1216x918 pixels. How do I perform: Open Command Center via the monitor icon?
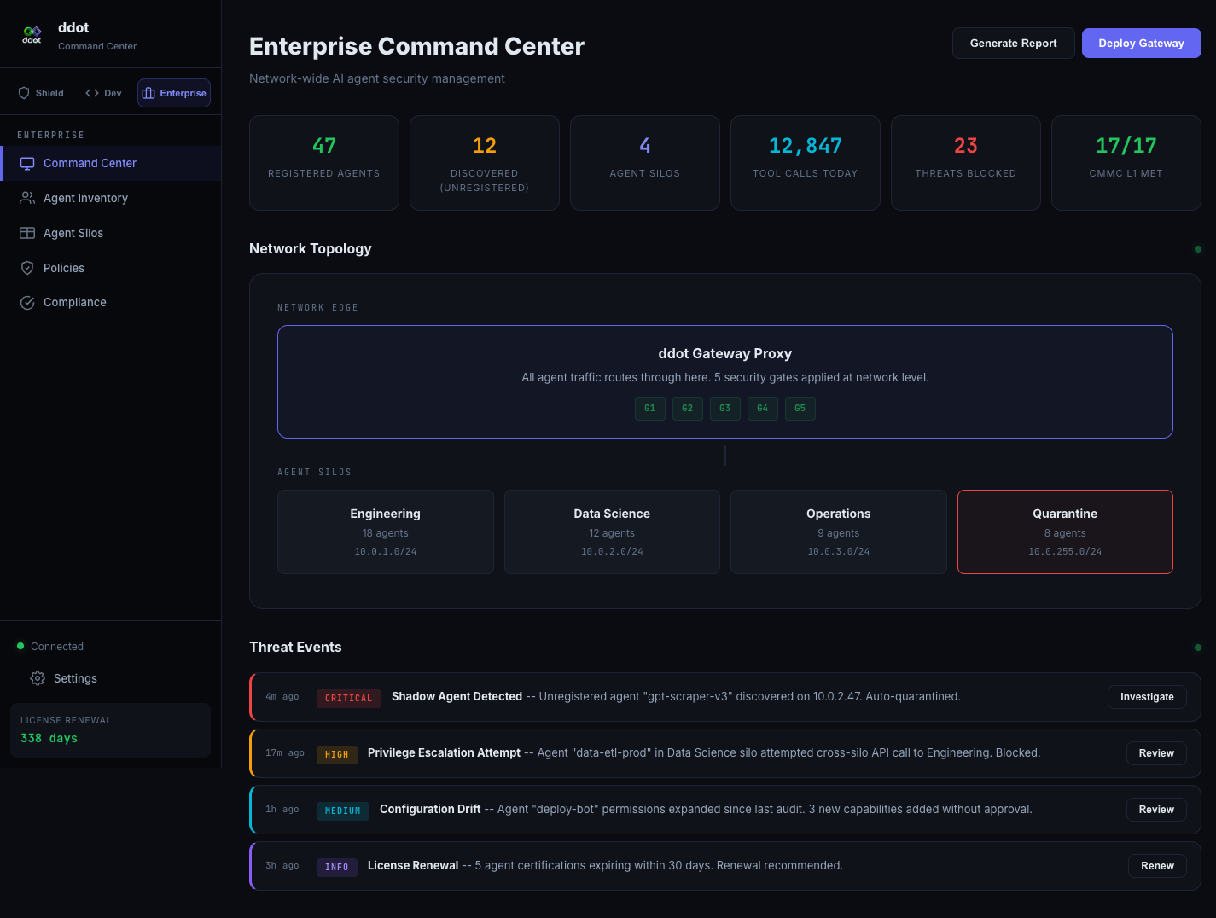pos(26,163)
